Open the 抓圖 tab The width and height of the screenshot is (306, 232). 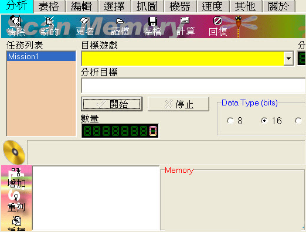point(147,6)
